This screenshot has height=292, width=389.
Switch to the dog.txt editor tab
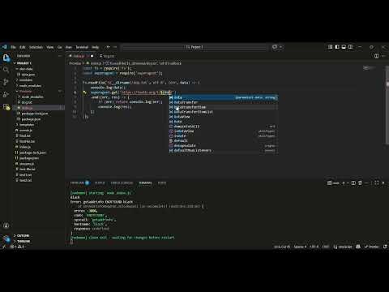click(x=107, y=56)
